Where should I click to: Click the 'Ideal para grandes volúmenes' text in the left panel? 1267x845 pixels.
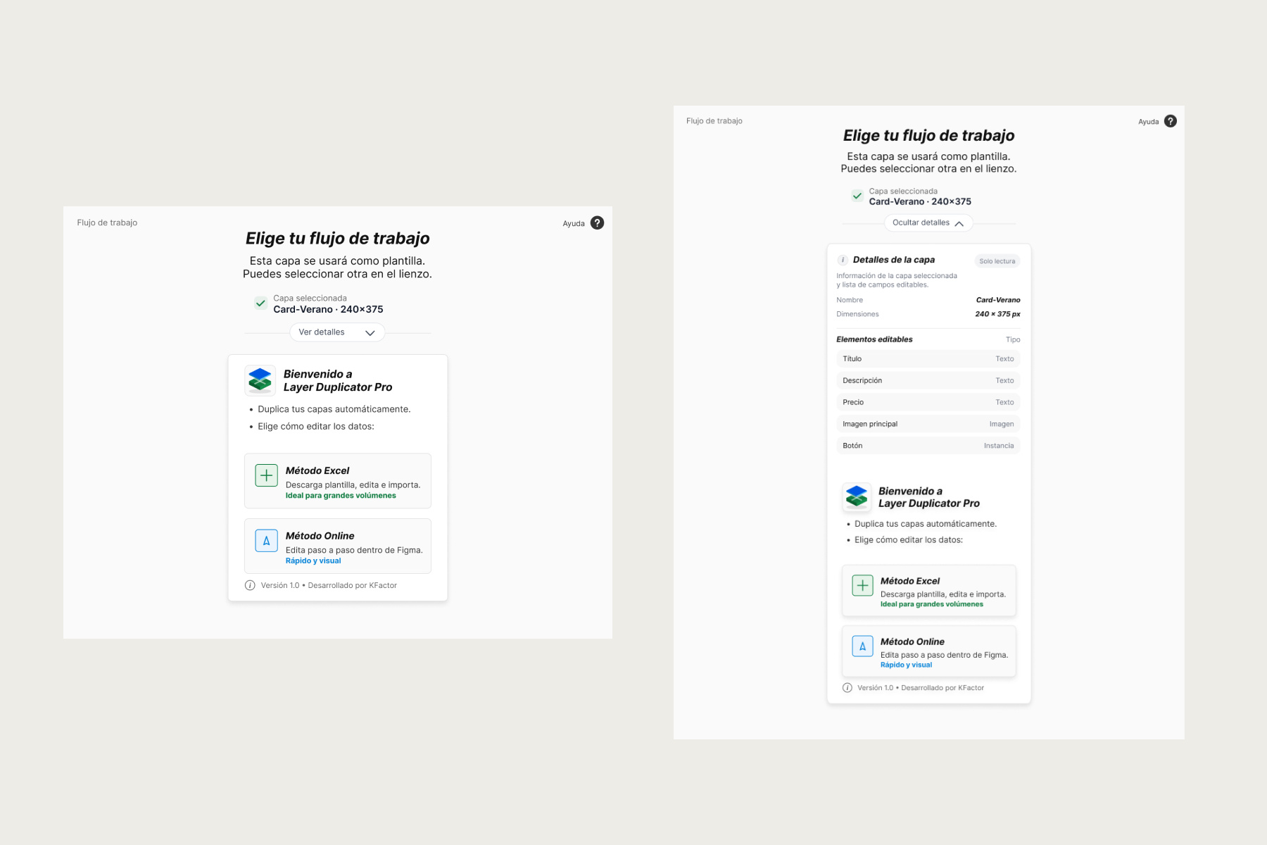click(x=341, y=496)
